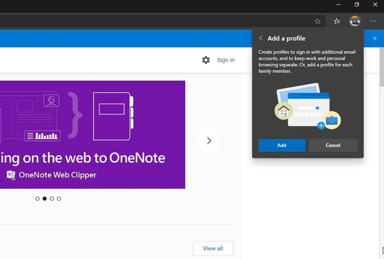Viewport: 384px width, 259px height.
Task: Open the OneNote Web Clipper banner
Action: pos(93,135)
